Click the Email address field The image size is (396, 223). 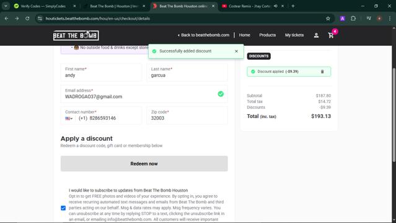pos(144,94)
